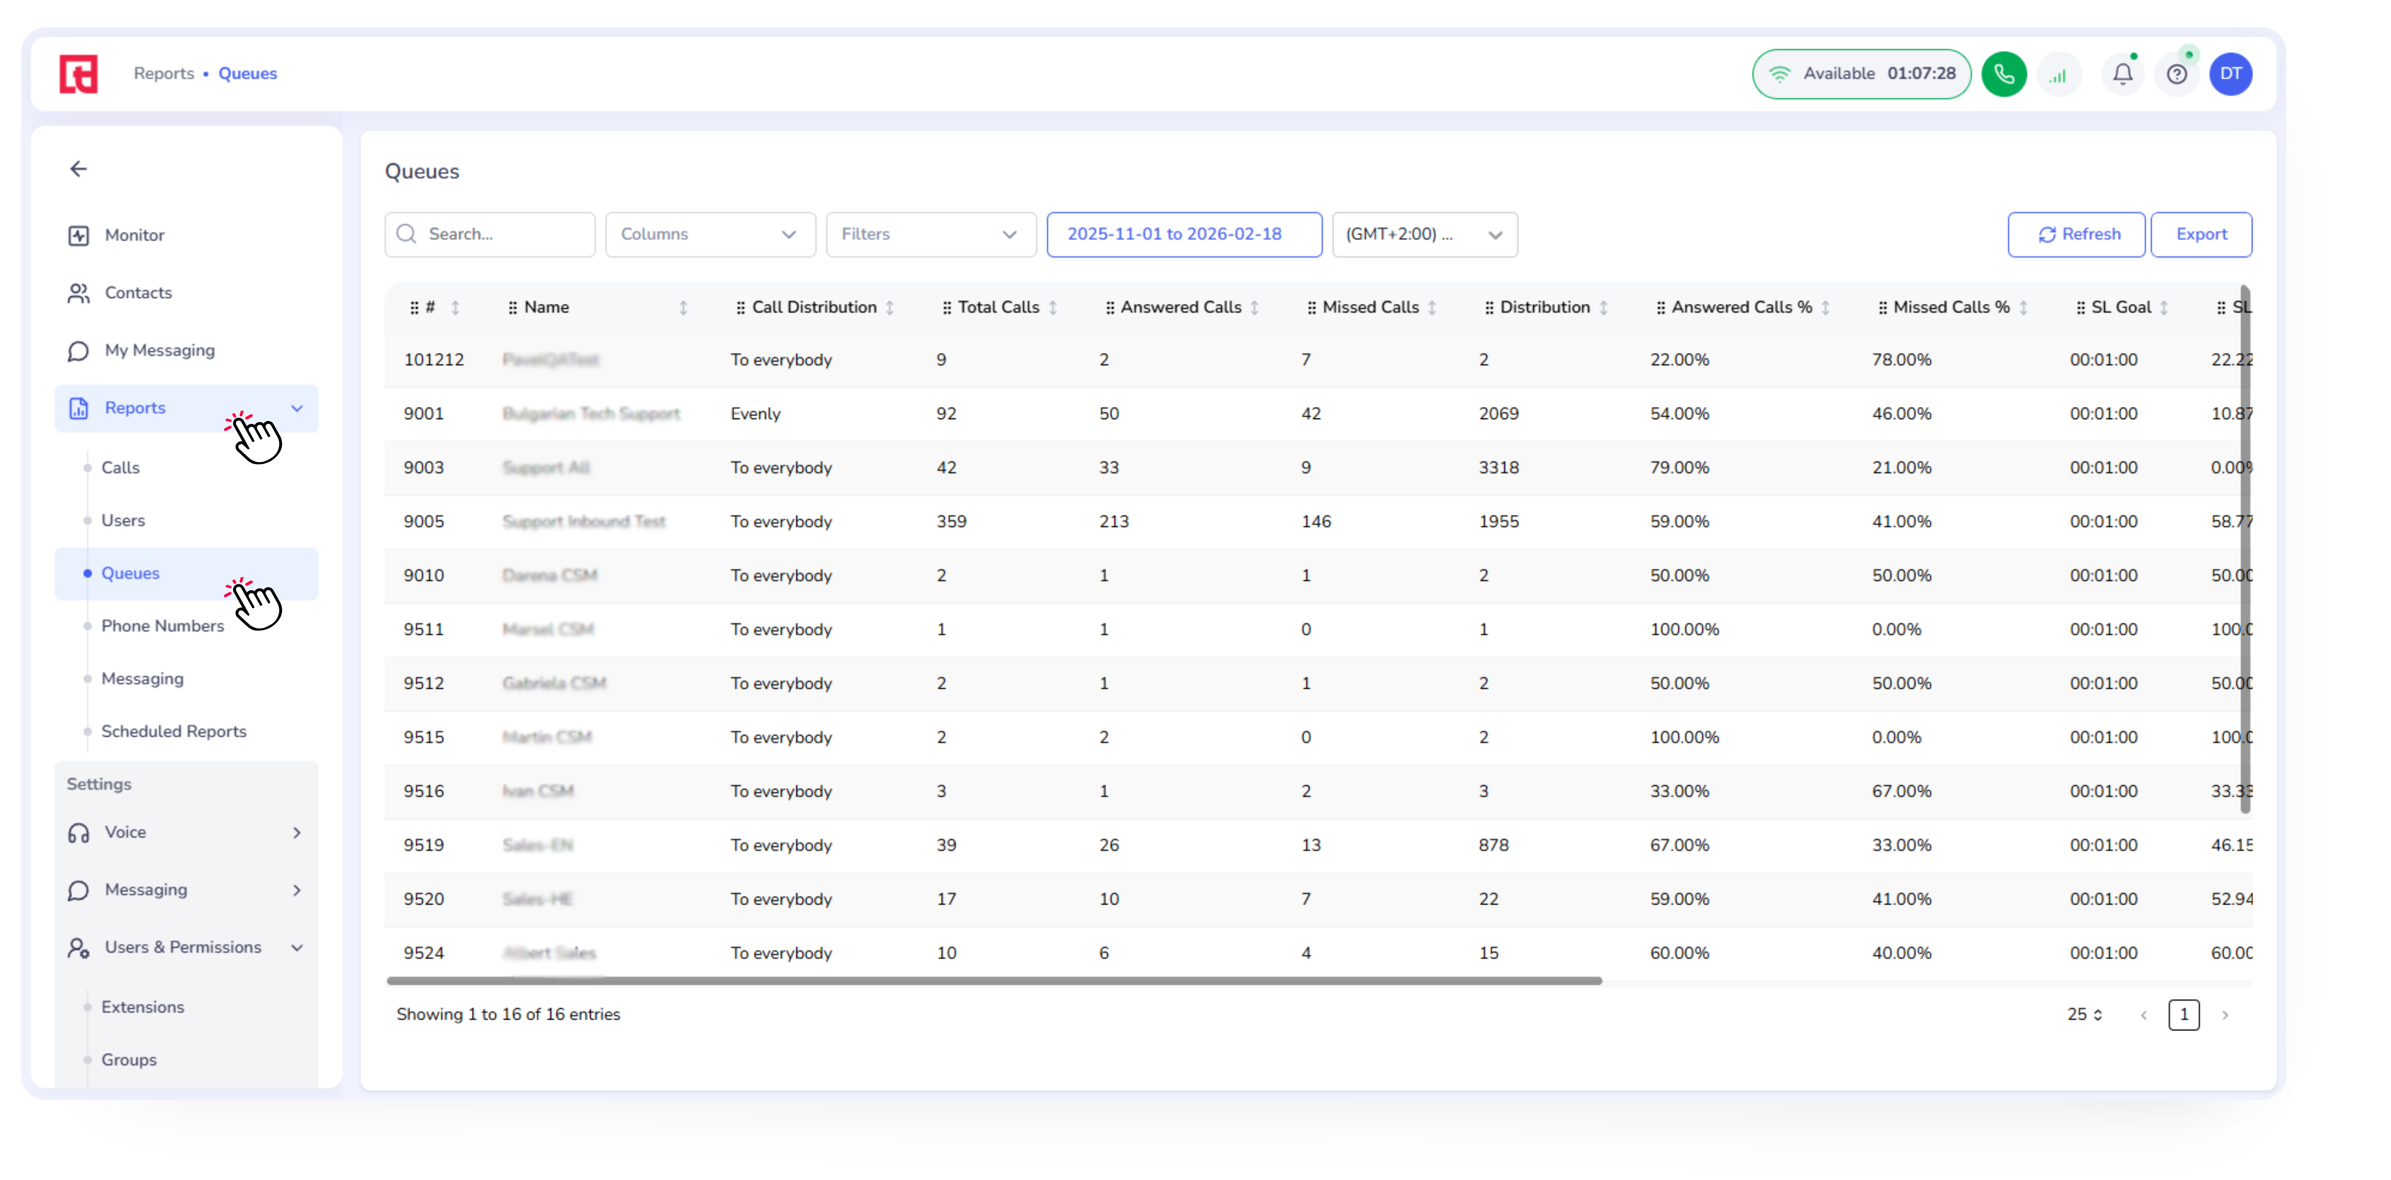The height and width of the screenshot is (1180, 2391).
Task: Sort table by Total Calls column
Action: (1052, 308)
